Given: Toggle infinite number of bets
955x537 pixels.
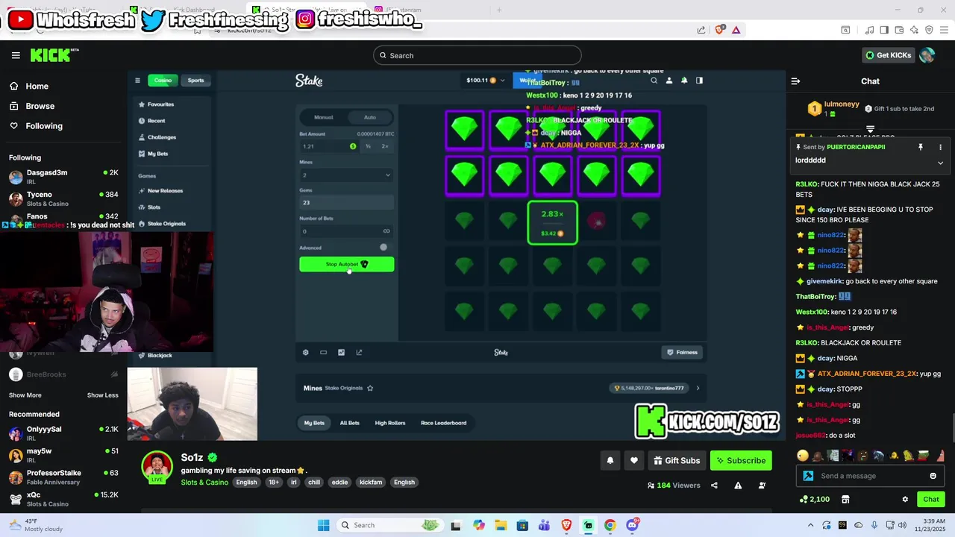Looking at the screenshot, I should click(x=386, y=231).
